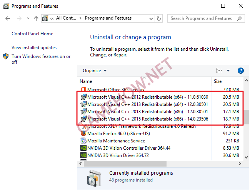The width and height of the screenshot is (250, 190).
Task: Expand the view options dropdown arrow
Action: 228,71
